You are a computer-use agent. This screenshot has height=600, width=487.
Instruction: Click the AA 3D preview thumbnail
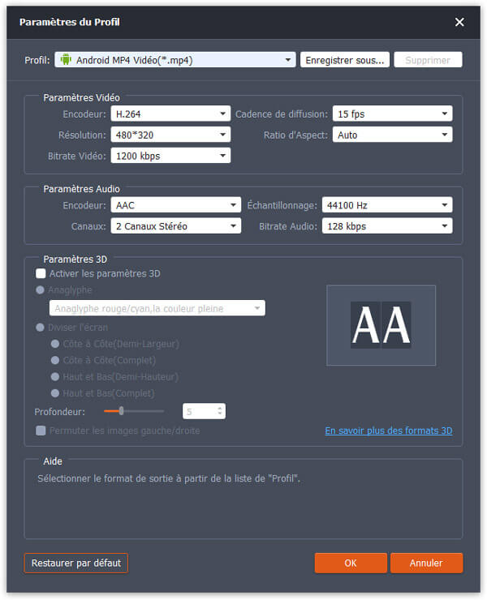pos(381,325)
